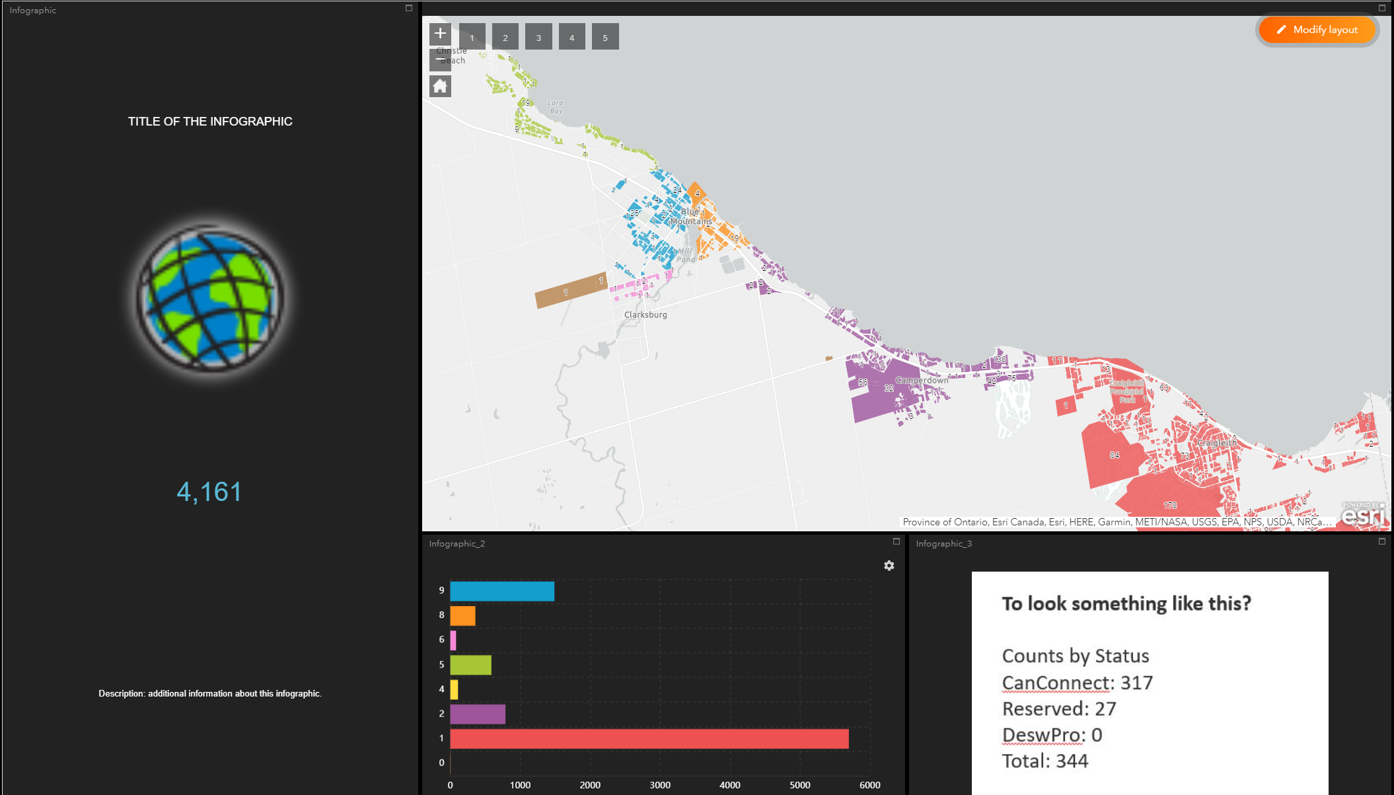Viewport: 1394px width, 795px height.
Task: Zoom out on the map
Action: [440, 59]
